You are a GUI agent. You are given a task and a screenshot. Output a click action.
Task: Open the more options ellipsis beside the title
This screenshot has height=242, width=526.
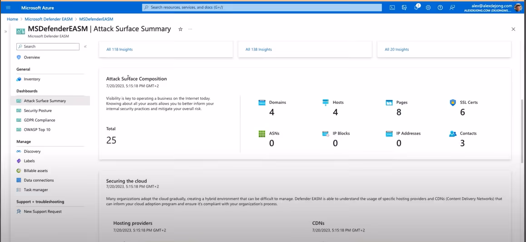pos(190,29)
